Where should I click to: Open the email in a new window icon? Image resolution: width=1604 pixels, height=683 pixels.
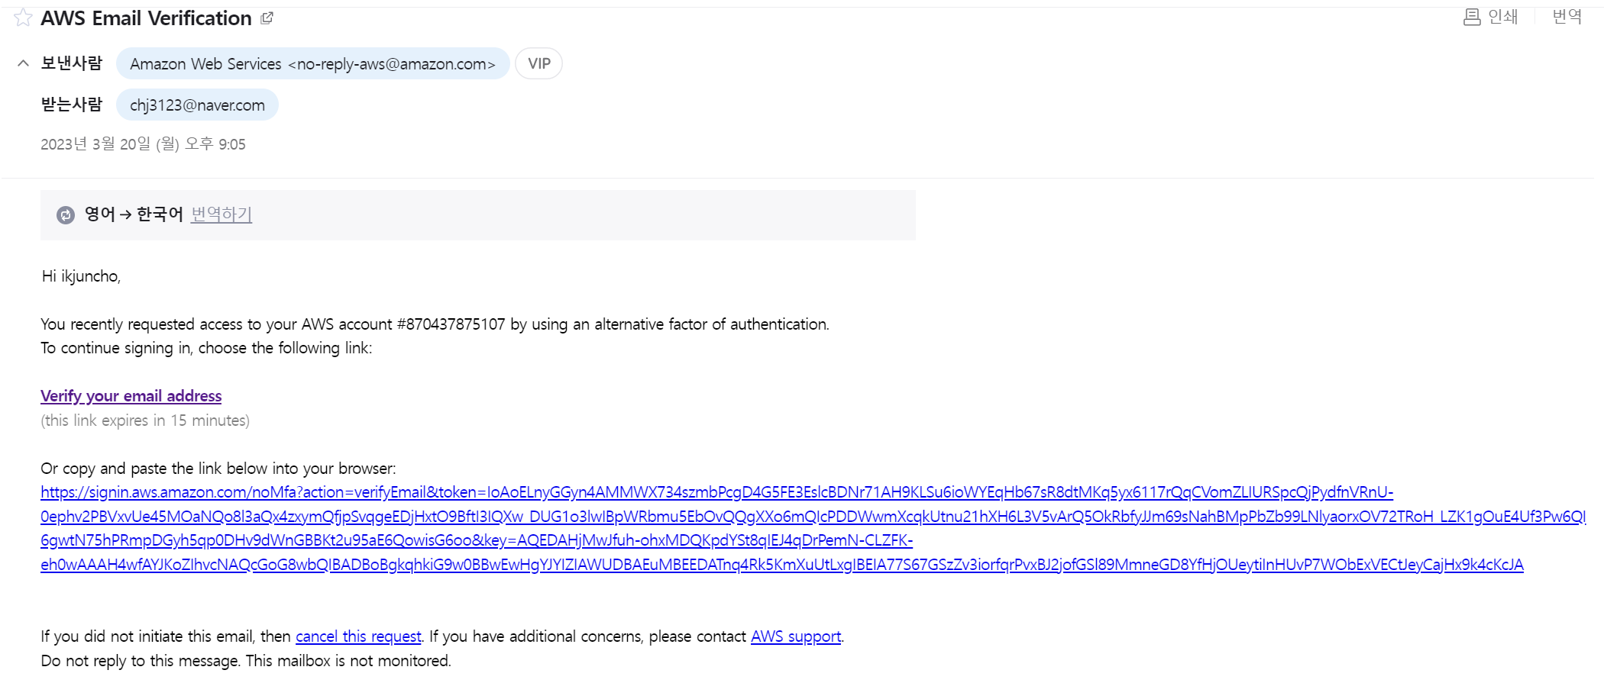267,18
